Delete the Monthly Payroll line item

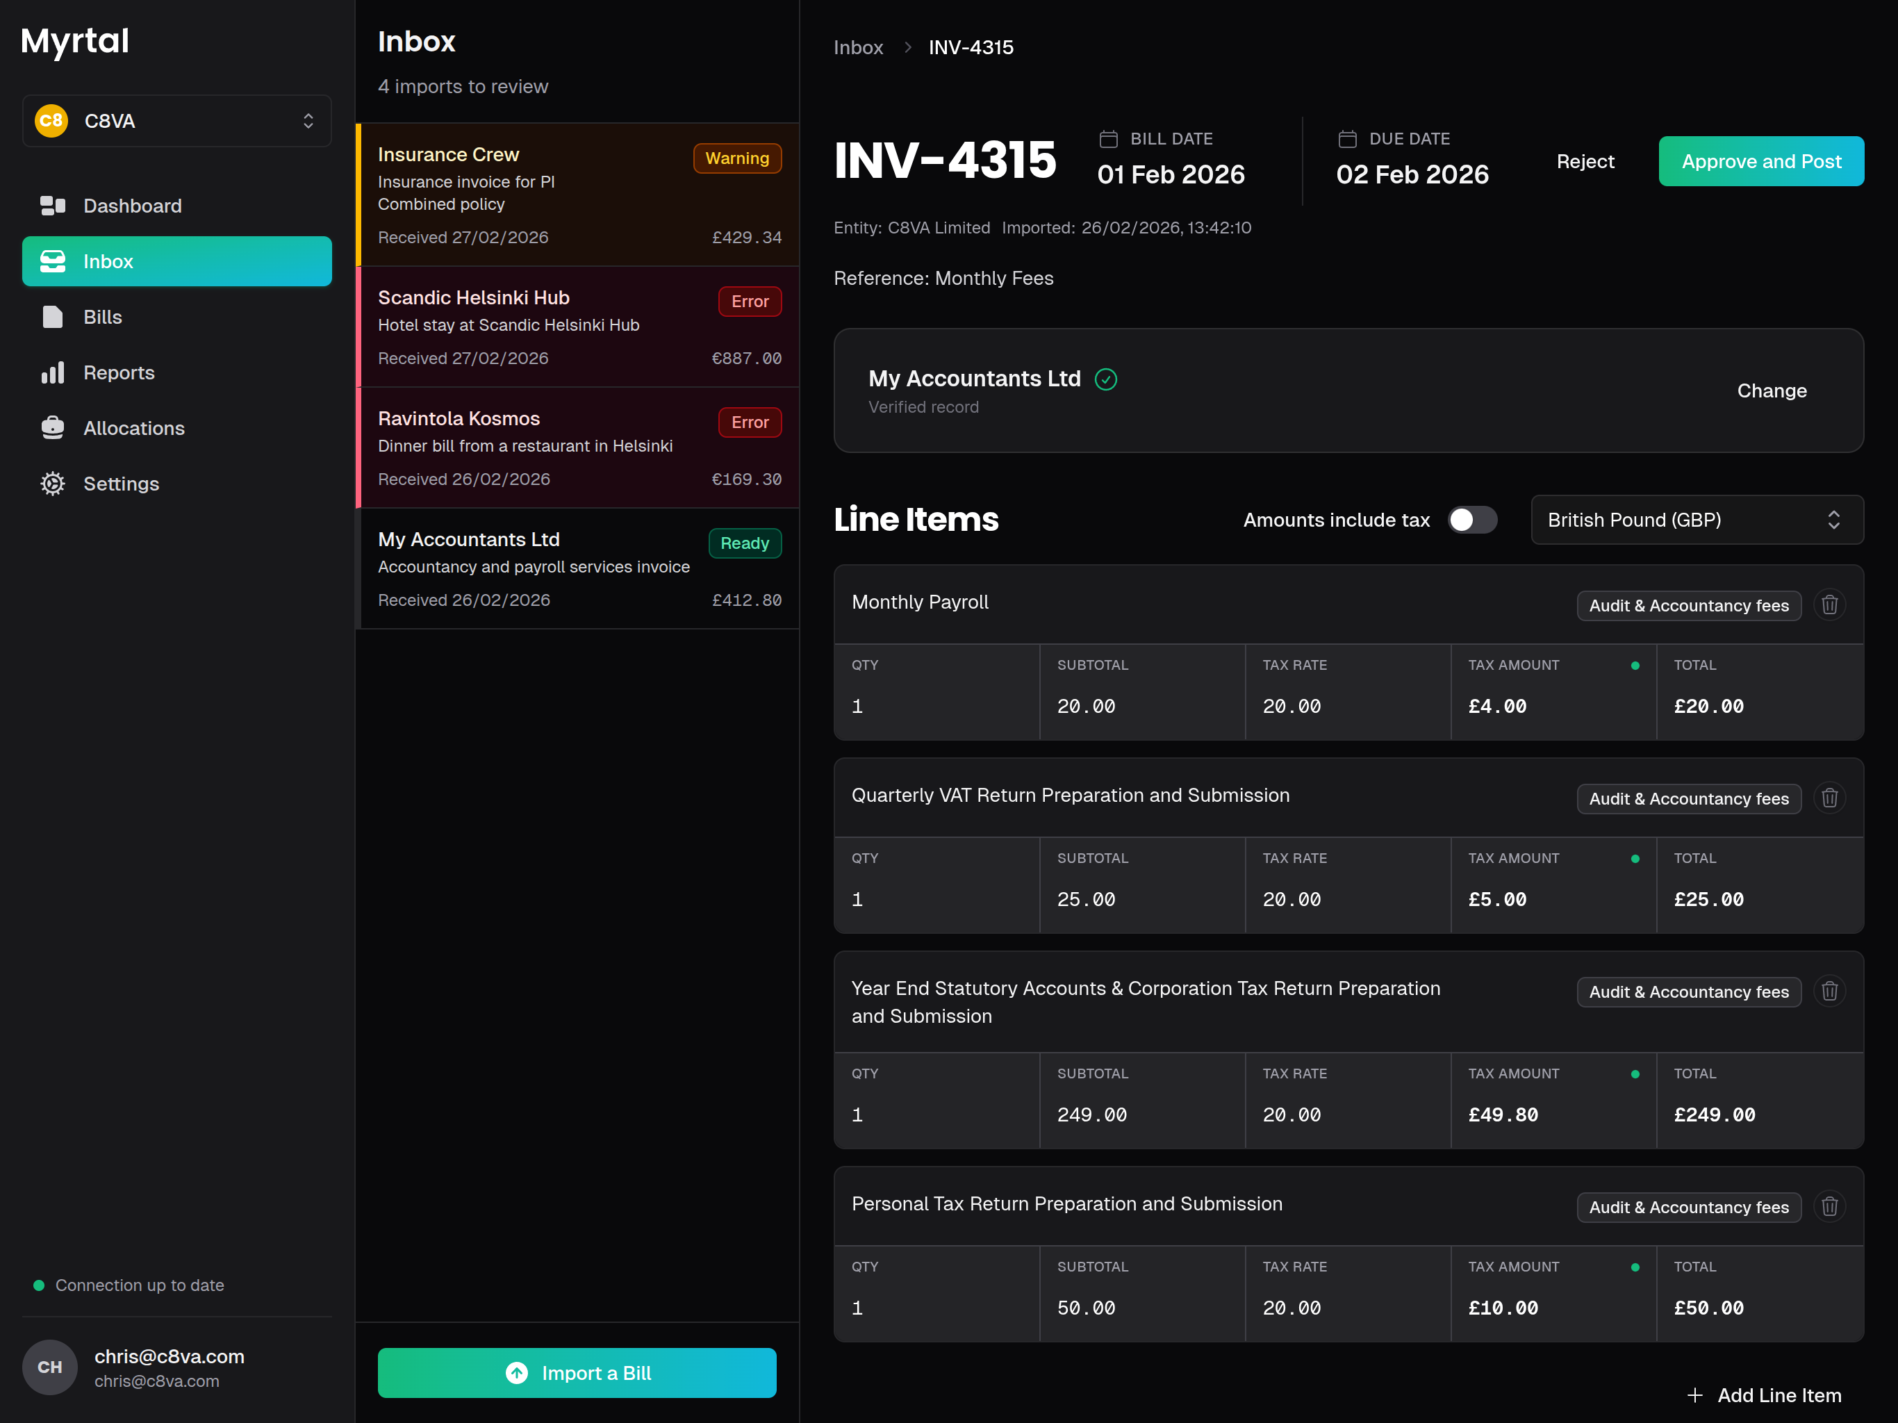click(x=1830, y=605)
